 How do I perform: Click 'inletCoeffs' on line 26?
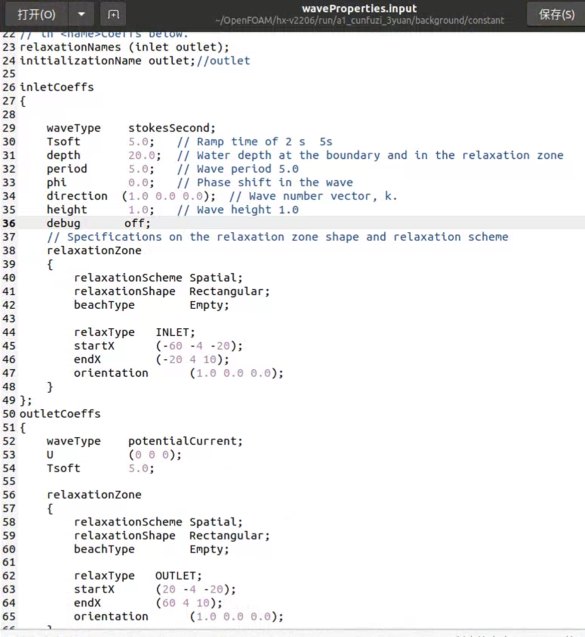57,87
